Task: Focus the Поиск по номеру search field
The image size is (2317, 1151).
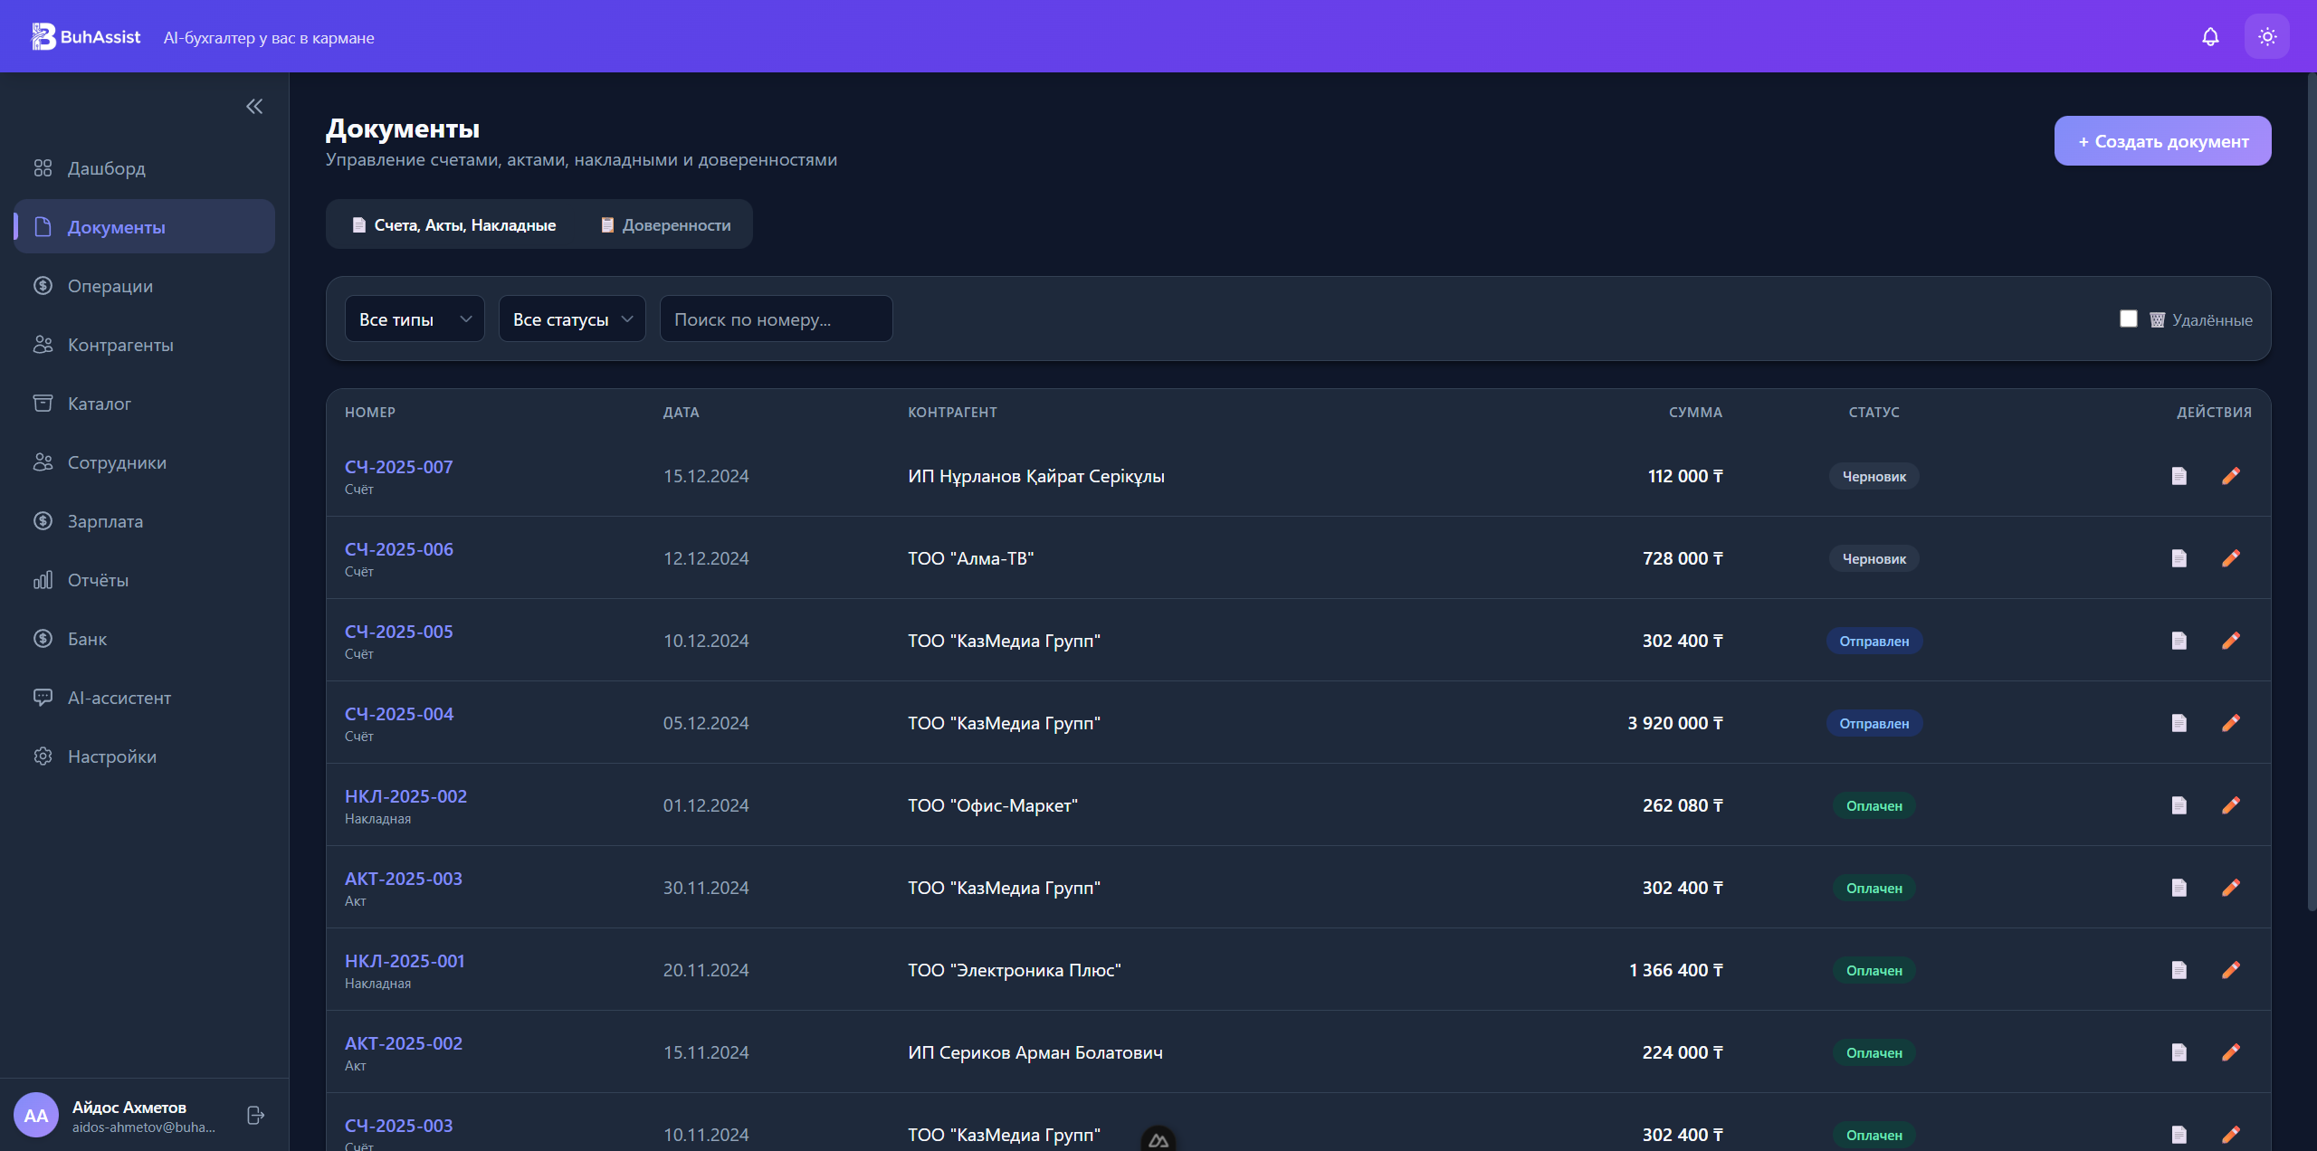Action: coord(776,319)
